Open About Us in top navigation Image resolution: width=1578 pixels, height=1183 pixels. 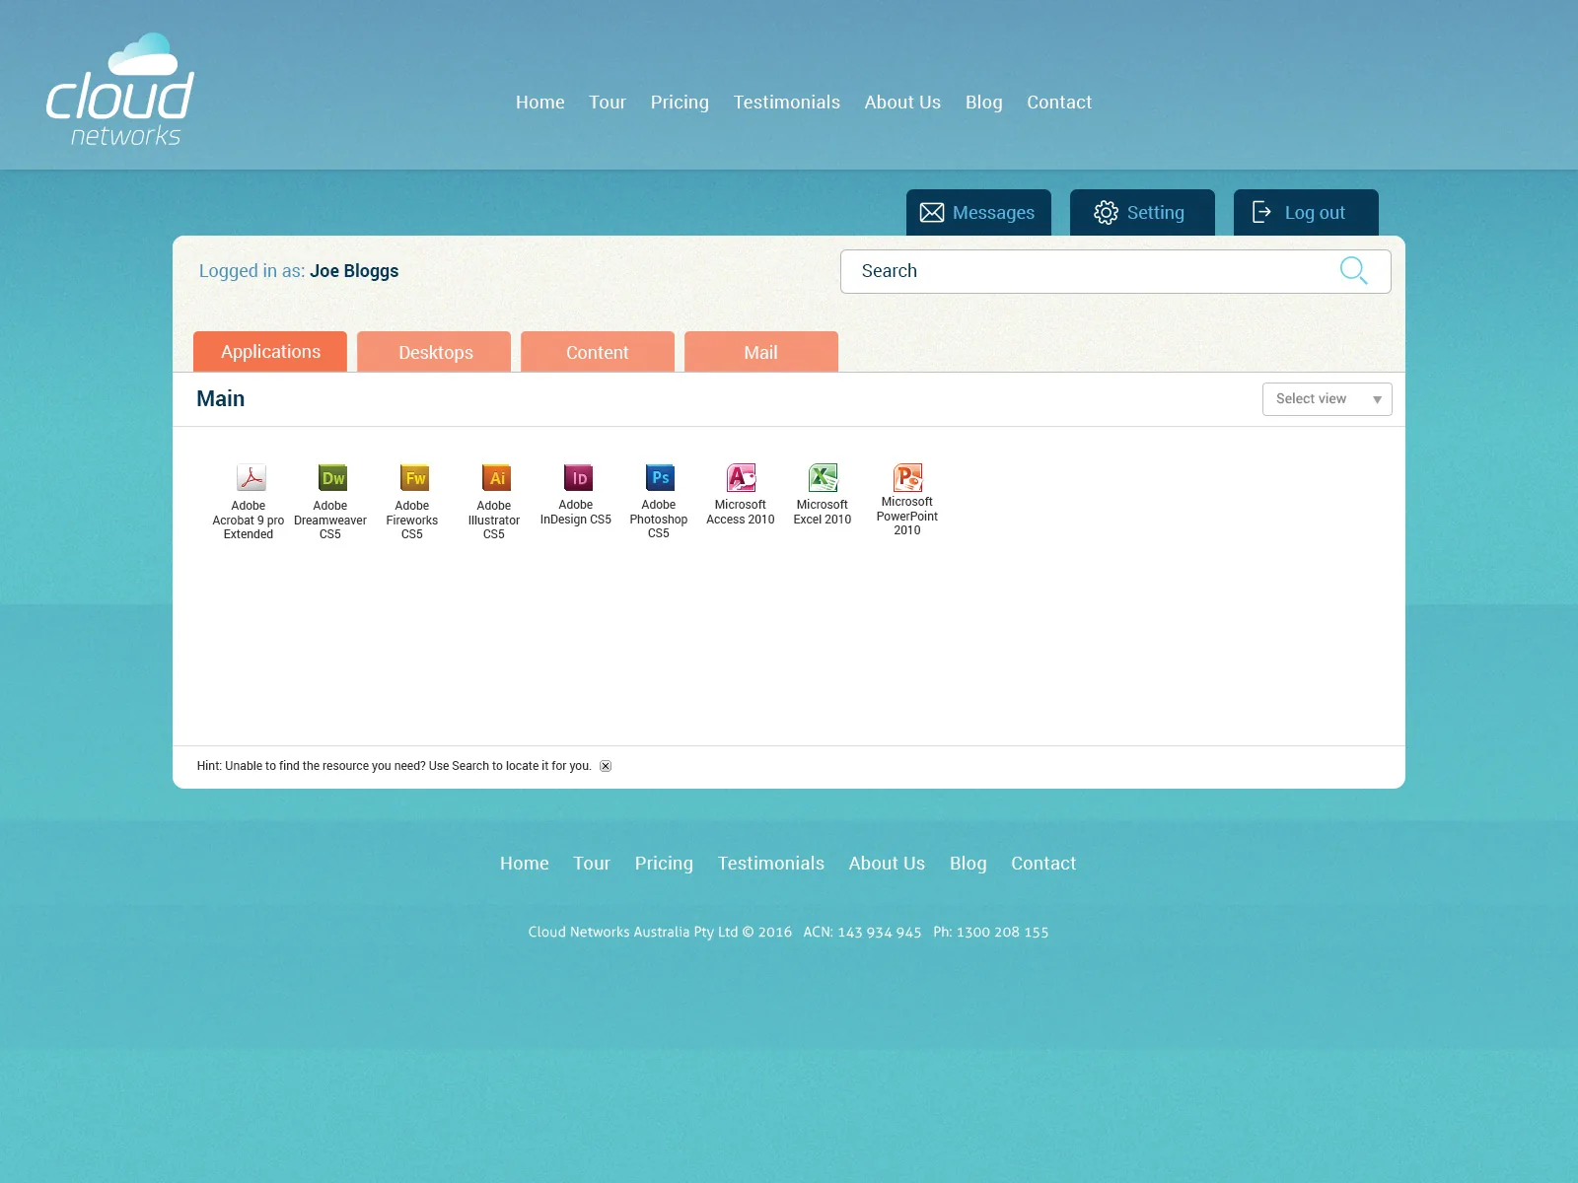point(902,103)
